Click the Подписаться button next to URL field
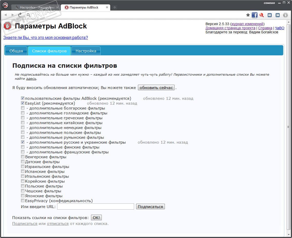The image size is (292, 238). pyautogui.click(x=150, y=206)
